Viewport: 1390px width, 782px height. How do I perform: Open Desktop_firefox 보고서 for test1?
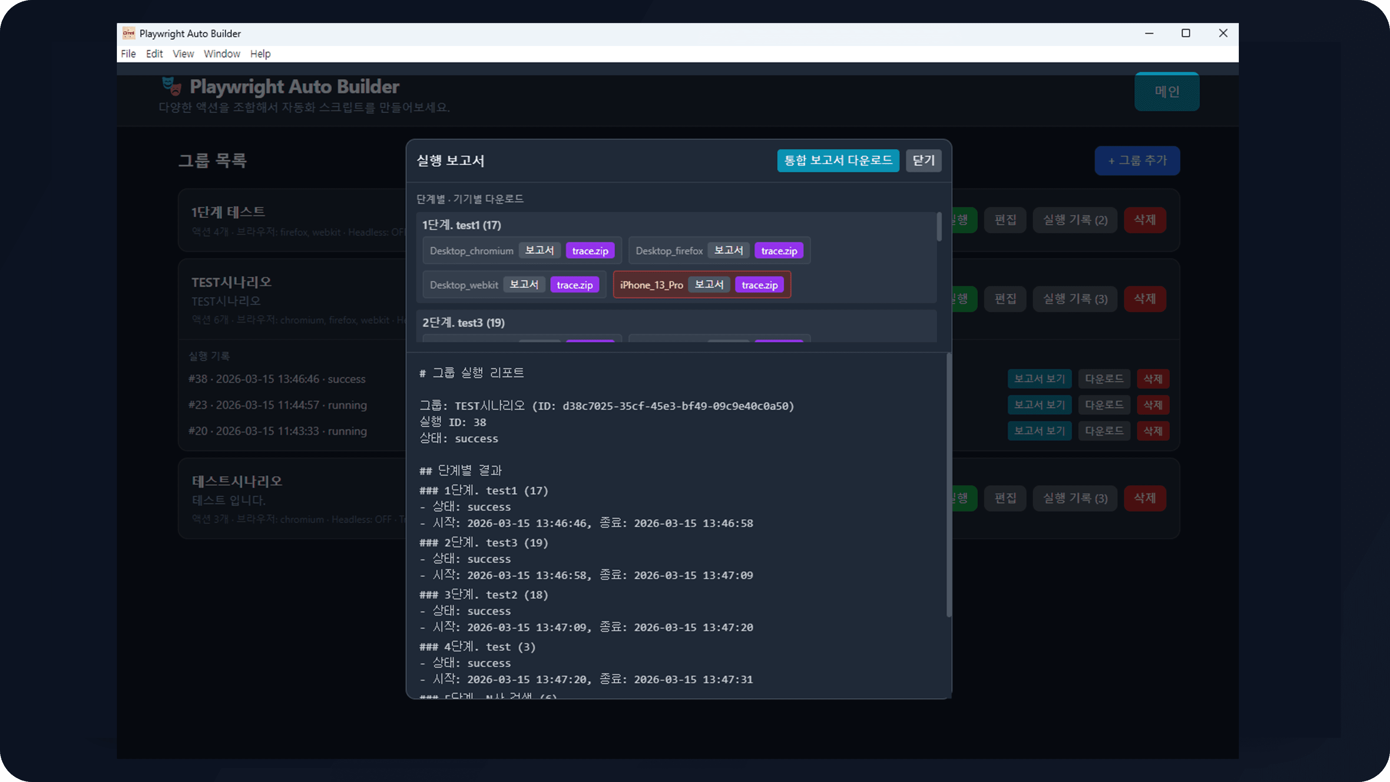click(x=728, y=250)
